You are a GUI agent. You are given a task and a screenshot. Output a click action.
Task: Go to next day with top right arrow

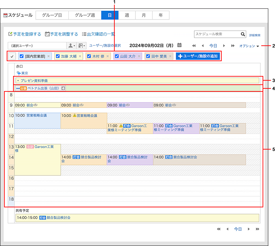point(224,46)
